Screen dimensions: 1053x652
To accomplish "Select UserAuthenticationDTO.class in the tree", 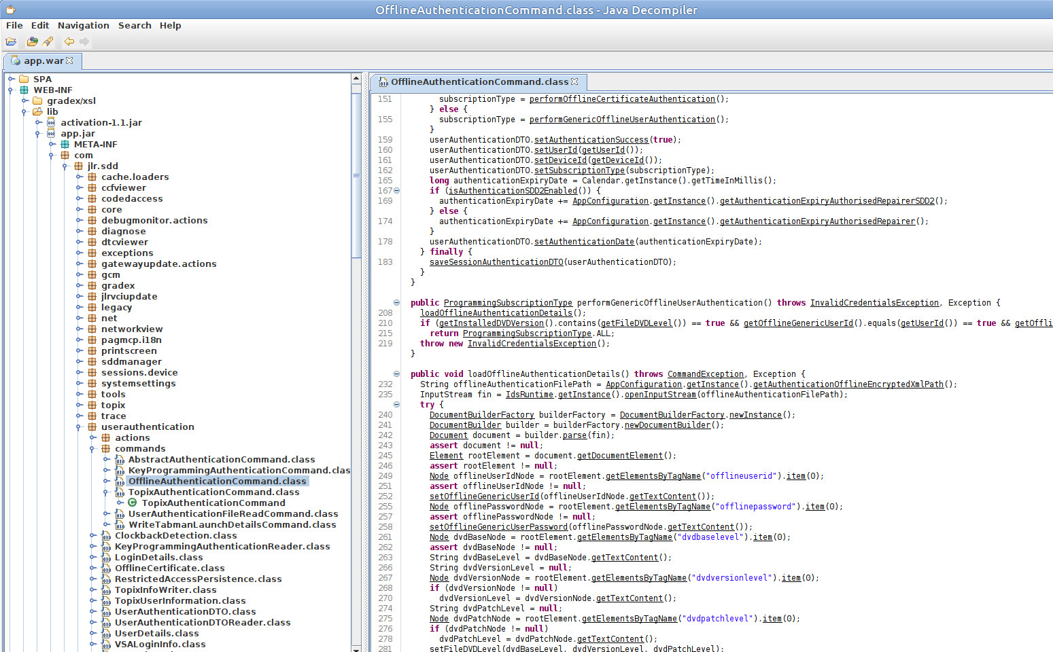I will coord(185,612).
